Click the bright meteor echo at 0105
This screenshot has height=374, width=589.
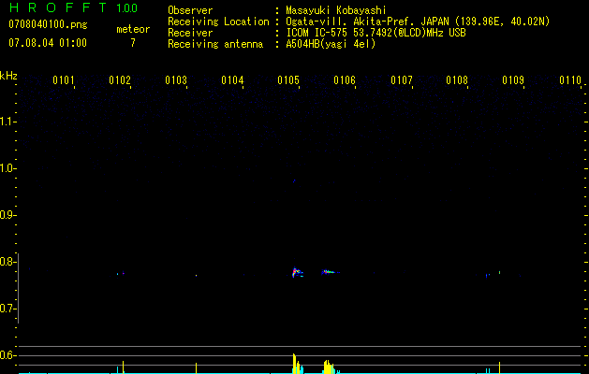click(x=297, y=273)
